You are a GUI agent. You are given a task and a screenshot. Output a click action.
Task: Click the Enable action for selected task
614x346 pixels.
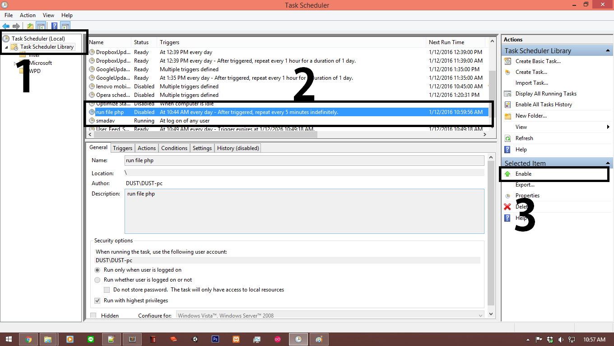tap(524, 174)
